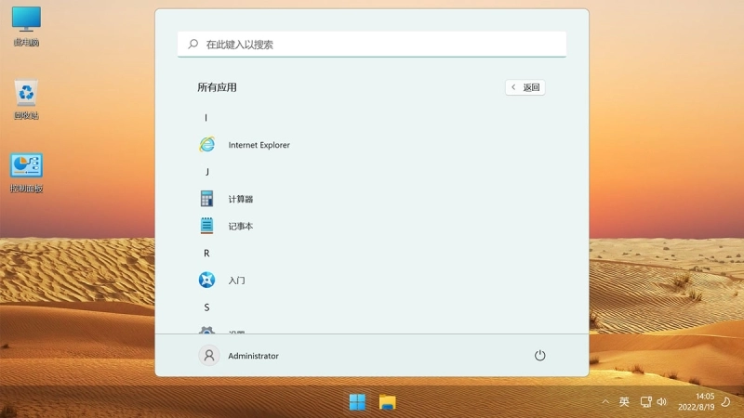Open the Administrator user account menu
This screenshot has height=418, width=744.
(x=239, y=356)
